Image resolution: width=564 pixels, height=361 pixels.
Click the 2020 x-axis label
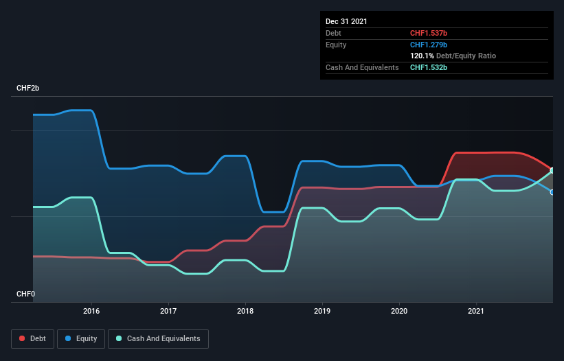[399, 311]
